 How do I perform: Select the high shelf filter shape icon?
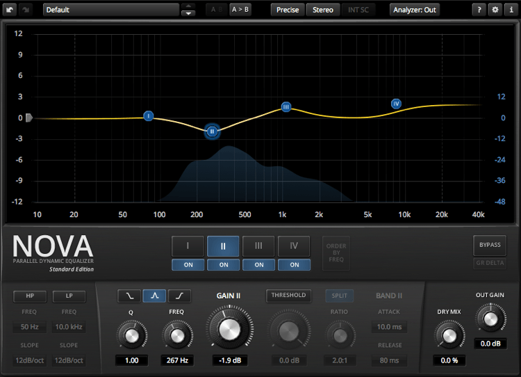[x=180, y=296]
